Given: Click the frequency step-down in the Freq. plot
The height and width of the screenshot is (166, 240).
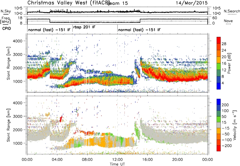Looking at the screenshot, I should click(50, 21).
